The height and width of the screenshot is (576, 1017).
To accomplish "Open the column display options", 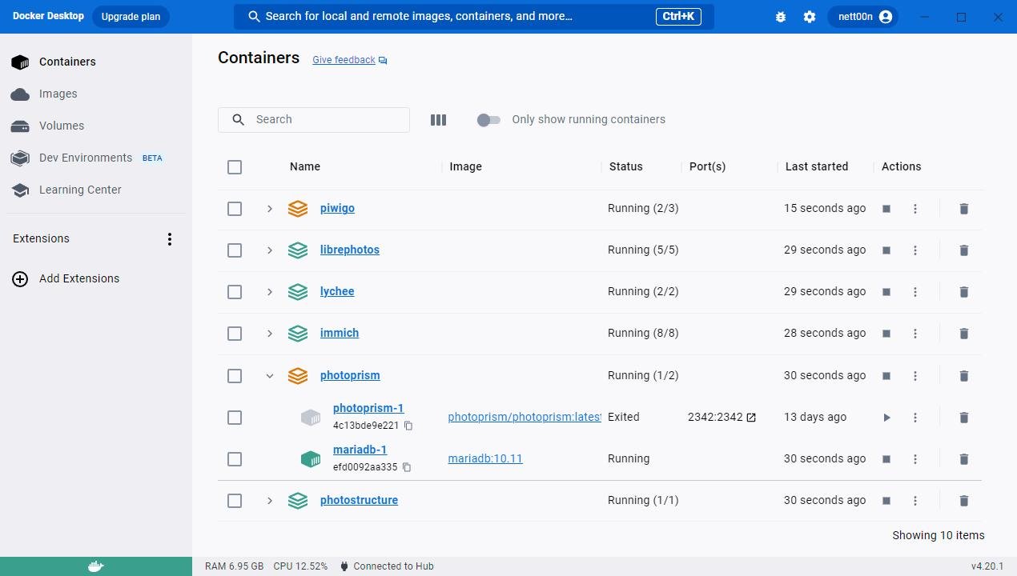I will 438,120.
